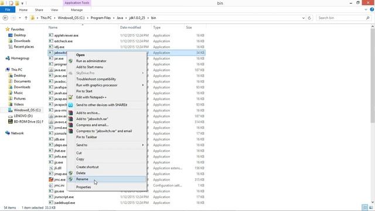Click the WinRAR icon beside Add to archive
This screenshot has height=211, width=375.
click(x=70, y=113)
